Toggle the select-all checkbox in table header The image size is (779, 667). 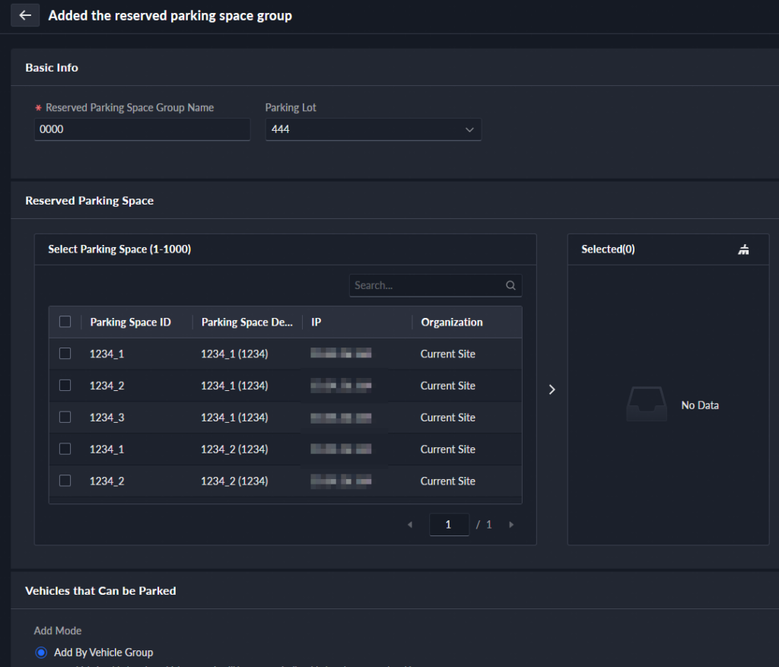(65, 322)
